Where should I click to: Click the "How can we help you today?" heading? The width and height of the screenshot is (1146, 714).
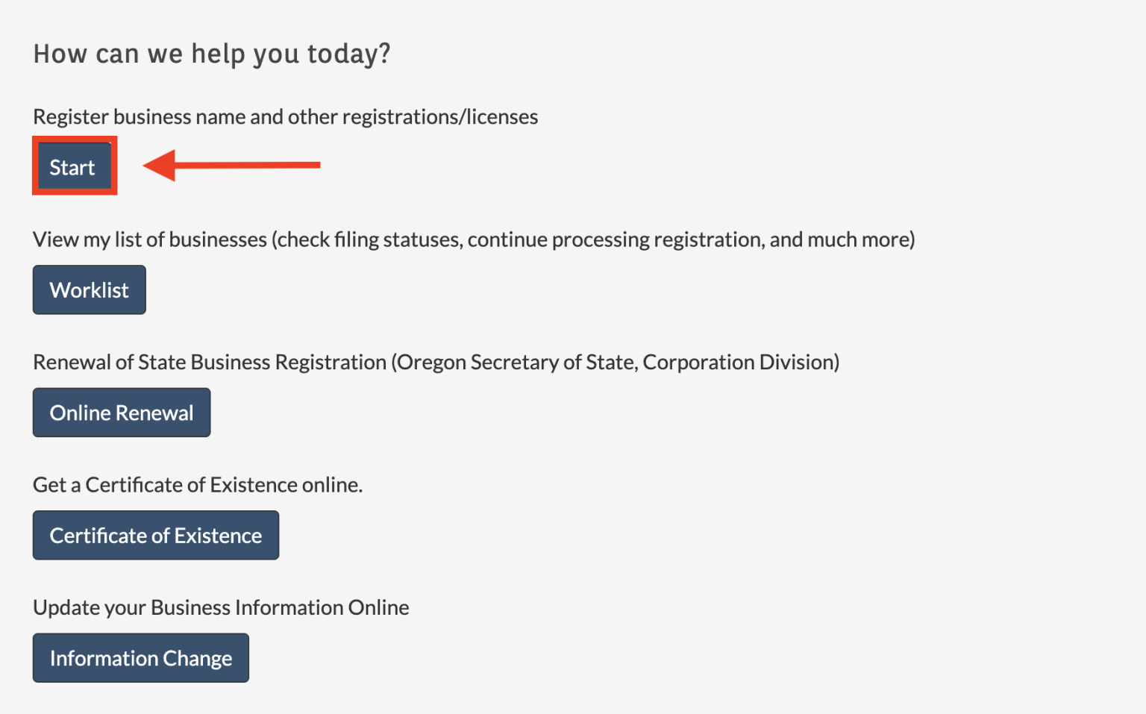[x=212, y=54]
